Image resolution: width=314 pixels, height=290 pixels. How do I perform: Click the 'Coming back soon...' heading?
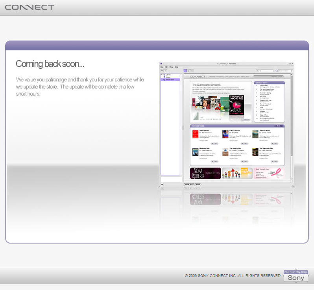(50, 64)
